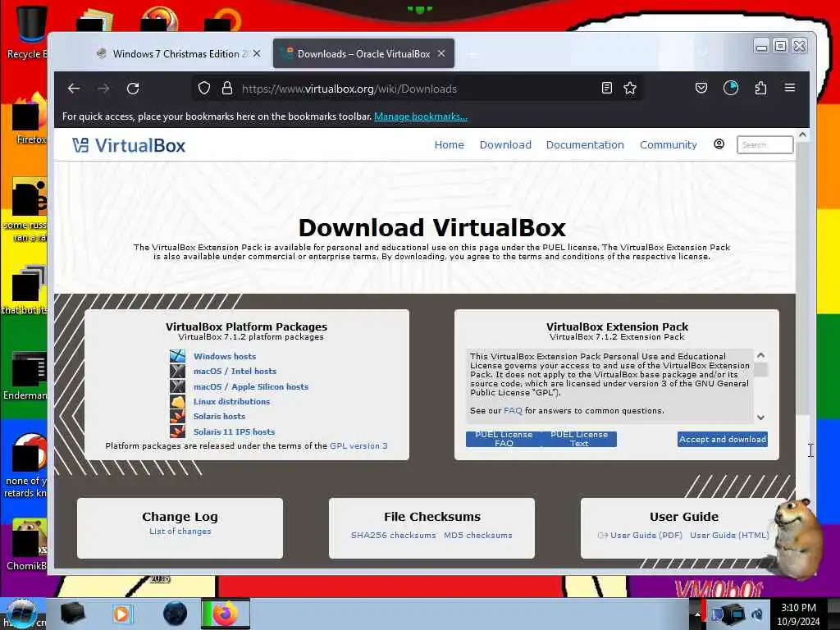Open the macOS / Intel hosts link
The width and height of the screenshot is (840, 630).
[x=235, y=372]
